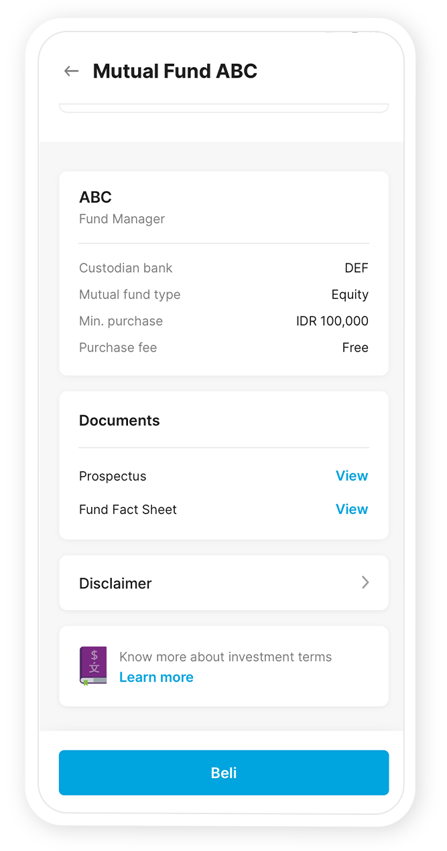Click the Custodian bank label

125,268
